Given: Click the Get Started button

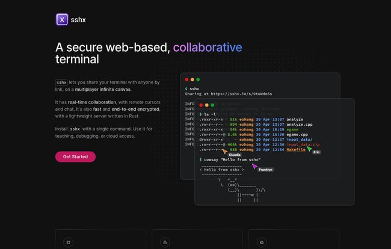Looking at the screenshot, I should 75,157.
